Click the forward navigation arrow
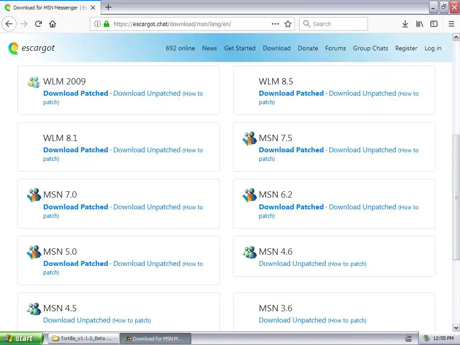This screenshot has height=345, width=460. click(24, 24)
